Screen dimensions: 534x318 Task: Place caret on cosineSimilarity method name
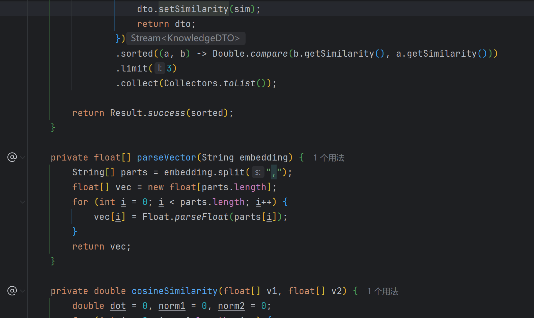point(175,291)
